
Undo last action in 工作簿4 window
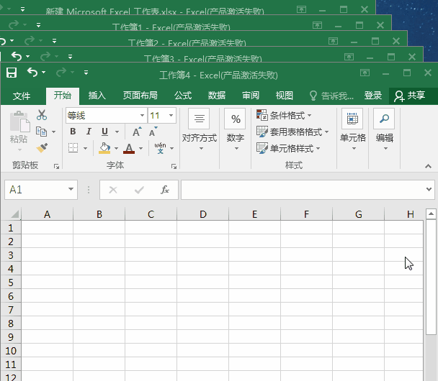(32, 72)
